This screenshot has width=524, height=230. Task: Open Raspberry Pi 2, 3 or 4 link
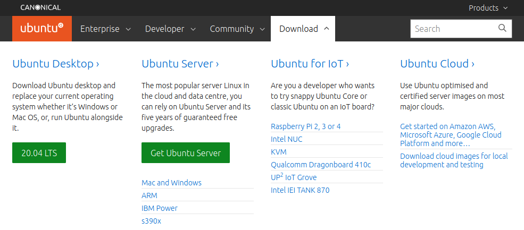pyautogui.click(x=306, y=126)
